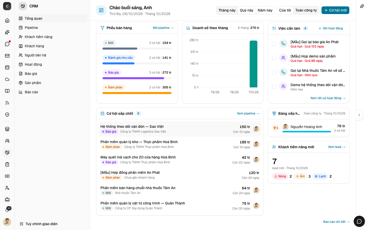
Task: Open the CRM handshake icon in left rail
Action: point(7,153)
